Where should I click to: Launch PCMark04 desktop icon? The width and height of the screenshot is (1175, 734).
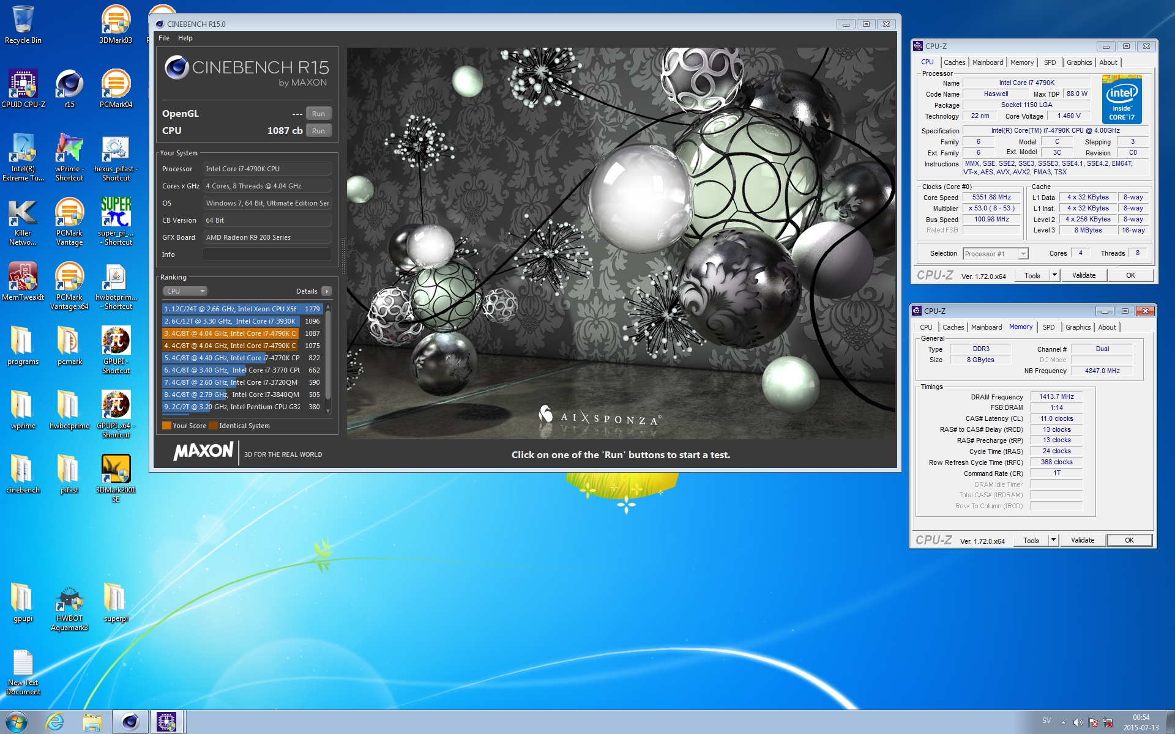coord(116,89)
